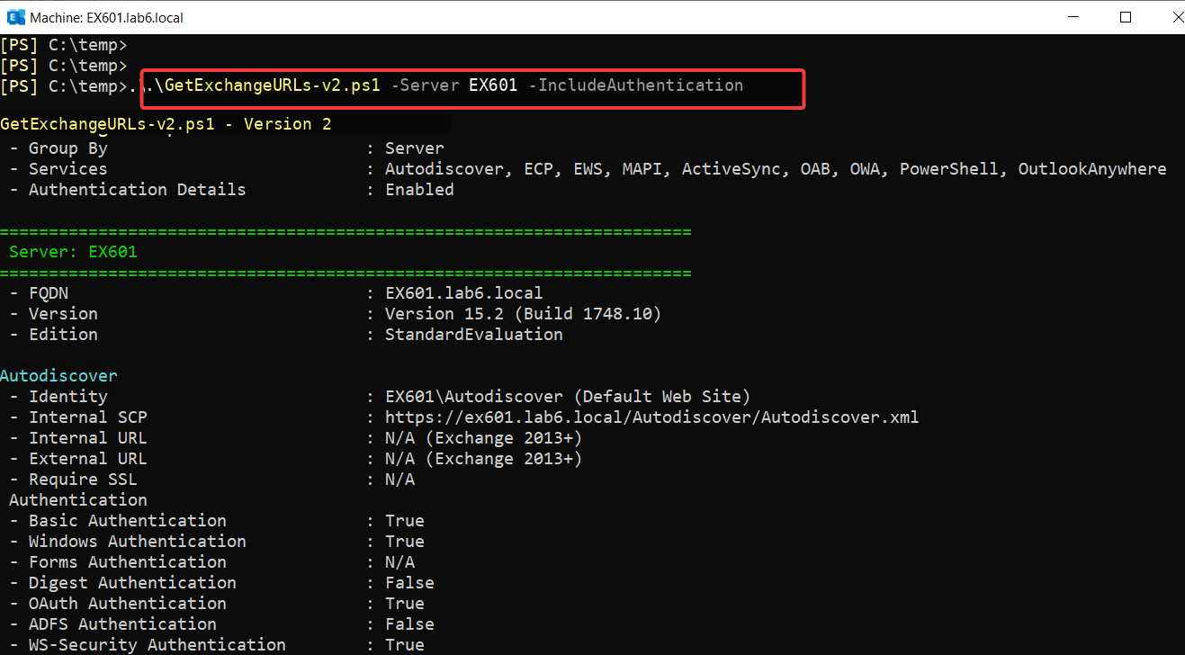This screenshot has height=655, width=1185.
Task: Click FQDN value 'EX601.lab6.local'
Action: pyautogui.click(x=464, y=293)
